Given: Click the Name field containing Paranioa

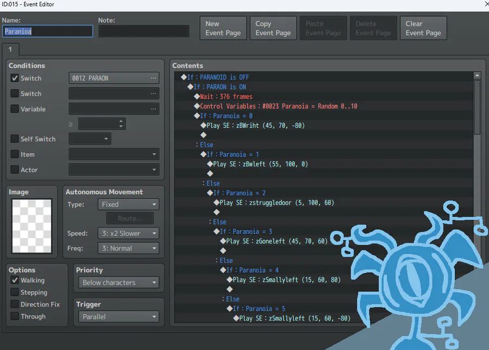Looking at the screenshot, I should [47, 31].
